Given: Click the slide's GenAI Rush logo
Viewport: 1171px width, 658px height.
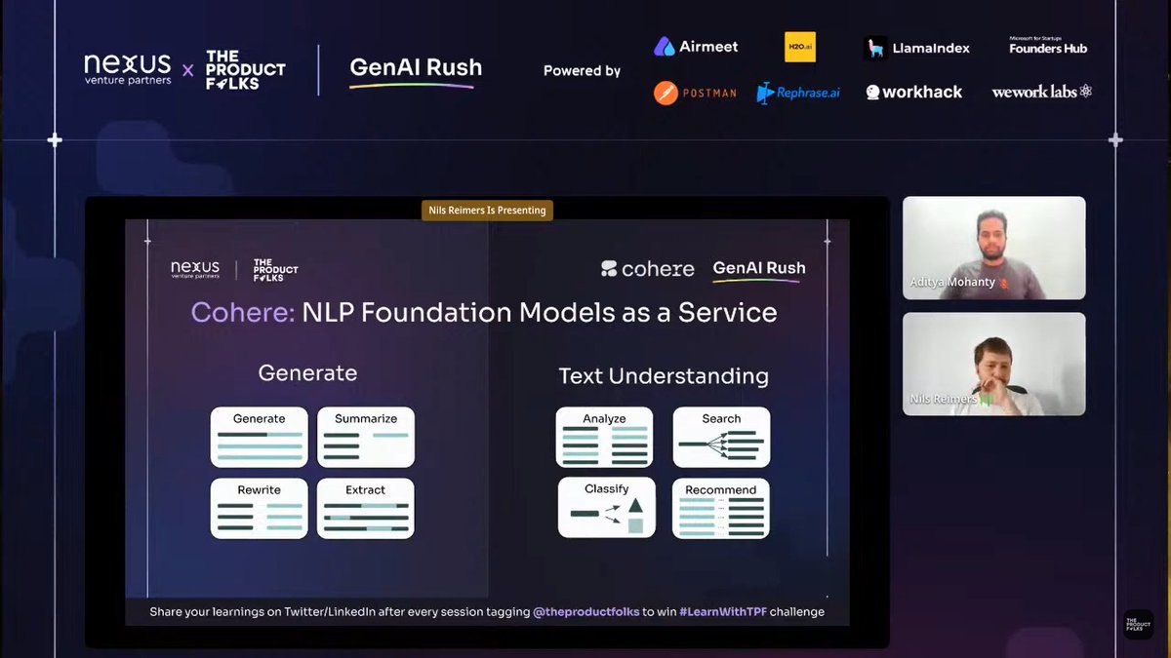Looking at the screenshot, I should tap(759, 269).
